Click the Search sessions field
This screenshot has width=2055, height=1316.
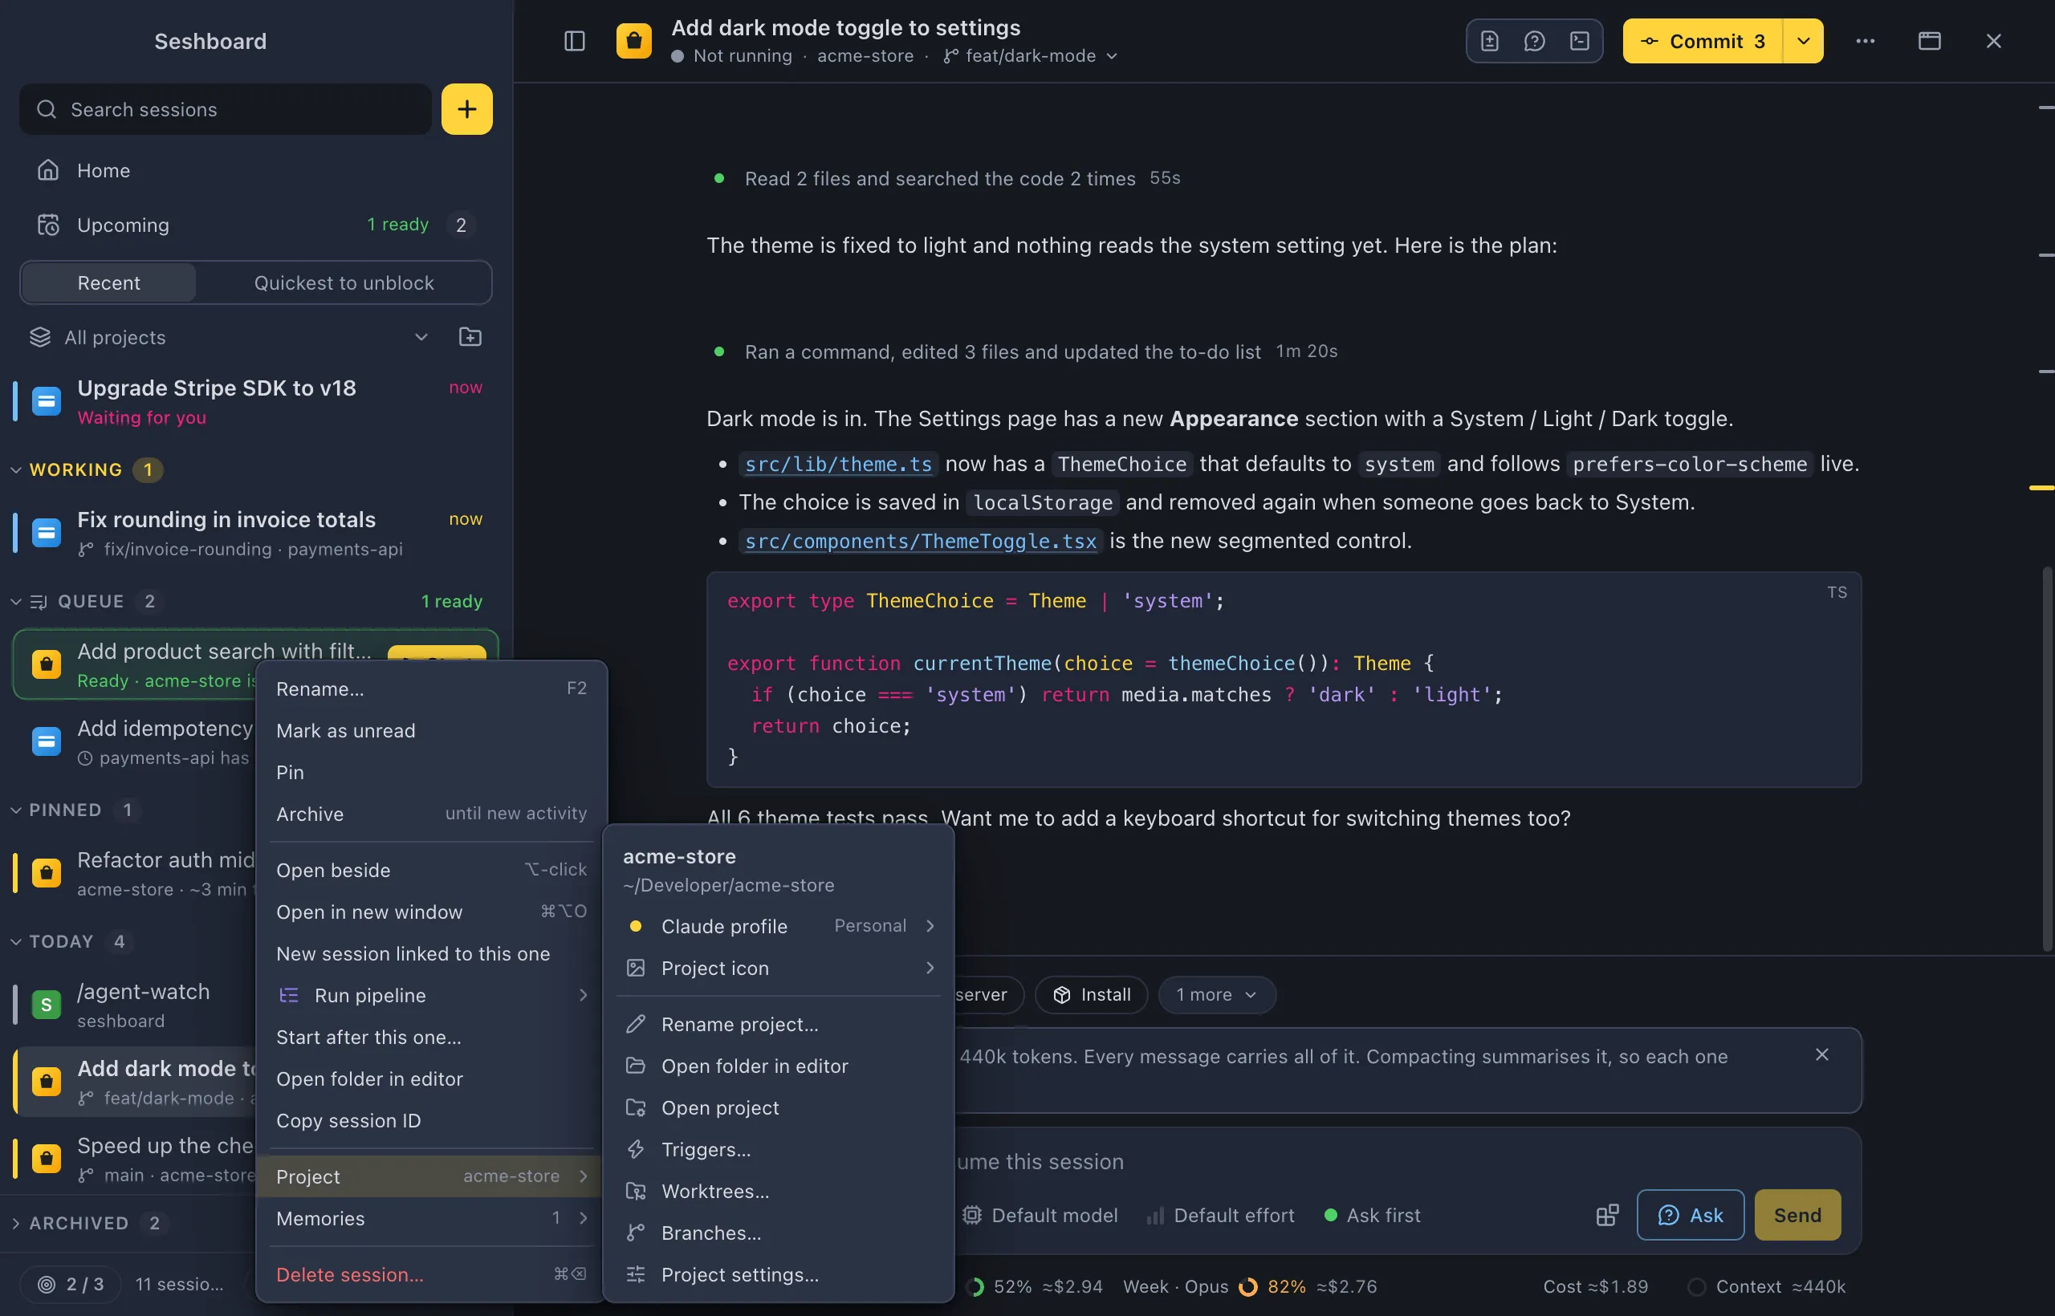point(226,109)
